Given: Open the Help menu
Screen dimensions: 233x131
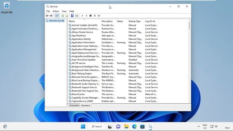Looking at the screenshot, I should coord(72,11).
